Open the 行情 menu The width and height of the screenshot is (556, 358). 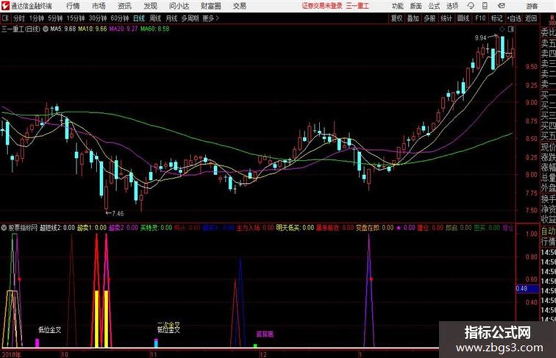coord(73,6)
